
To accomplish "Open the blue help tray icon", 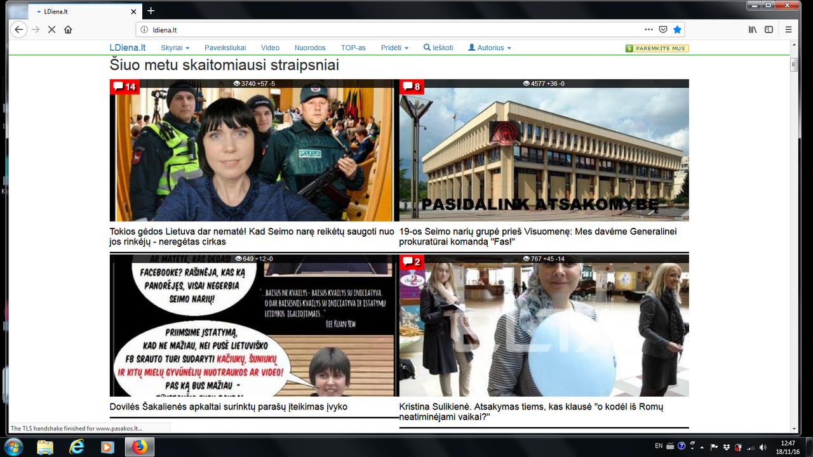I will [x=682, y=446].
